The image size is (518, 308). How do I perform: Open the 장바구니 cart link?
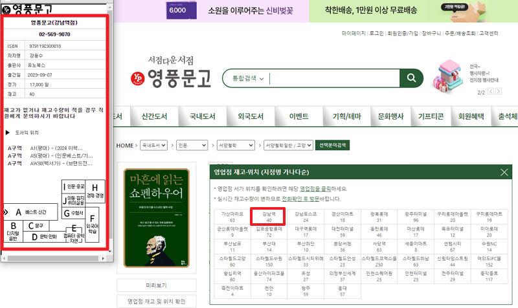(431, 34)
